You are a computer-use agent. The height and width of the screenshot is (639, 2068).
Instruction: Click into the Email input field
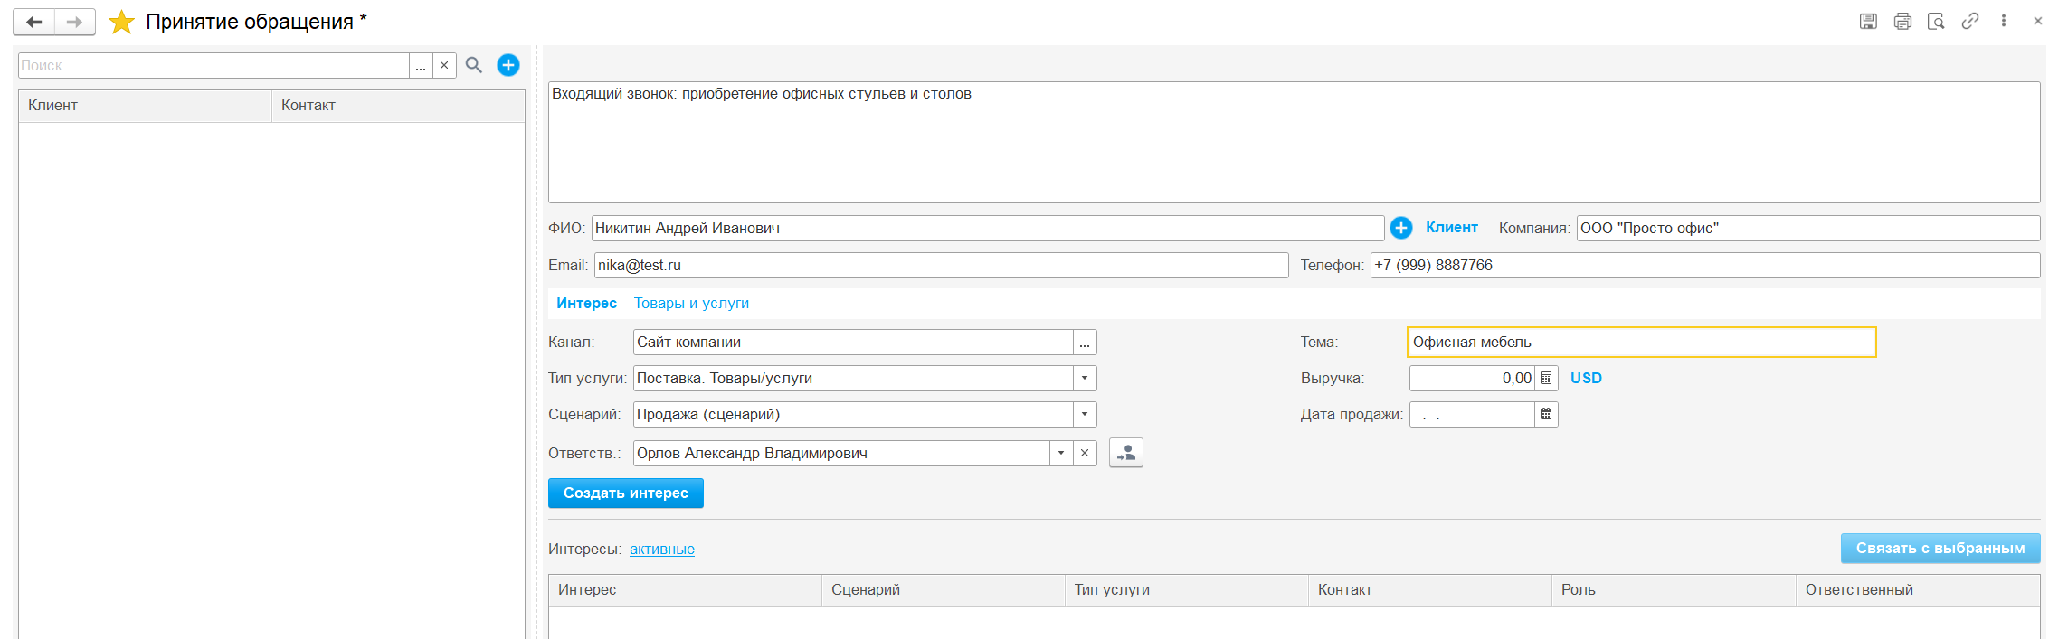pyautogui.click(x=941, y=265)
